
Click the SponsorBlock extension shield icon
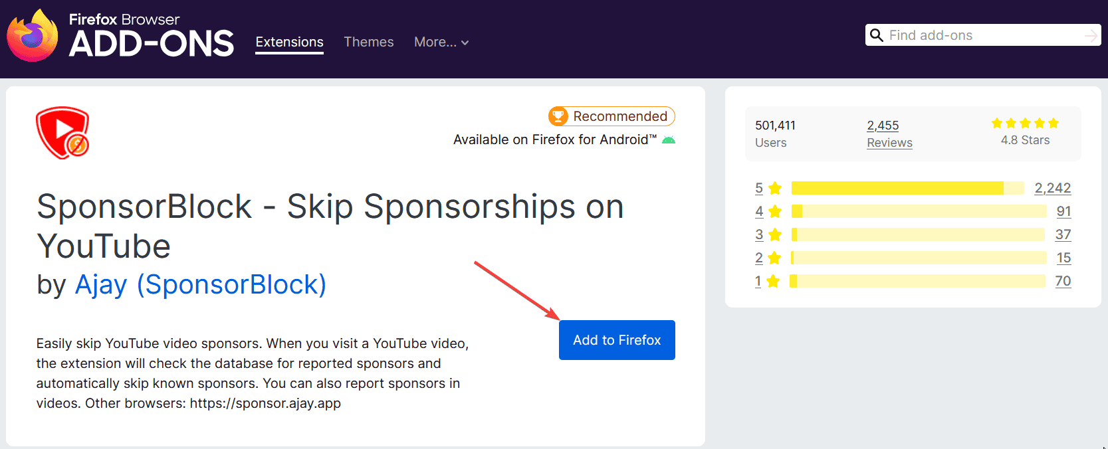point(62,133)
